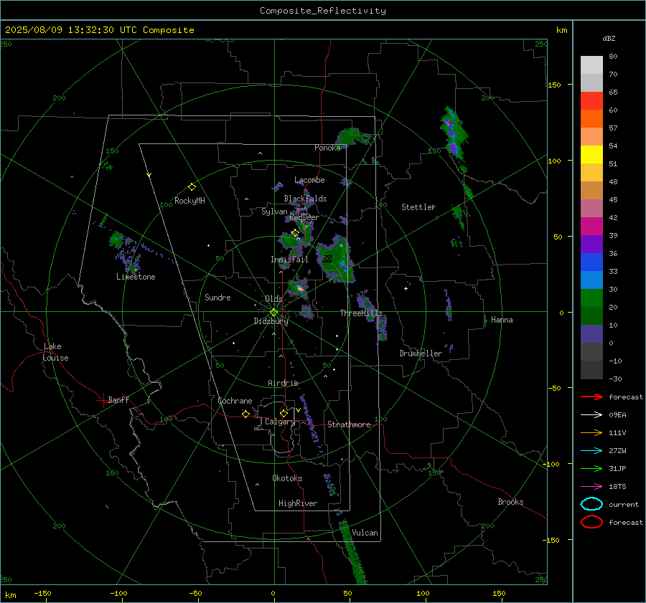Click the red swatch in dBZ legend

pos(591,101)
